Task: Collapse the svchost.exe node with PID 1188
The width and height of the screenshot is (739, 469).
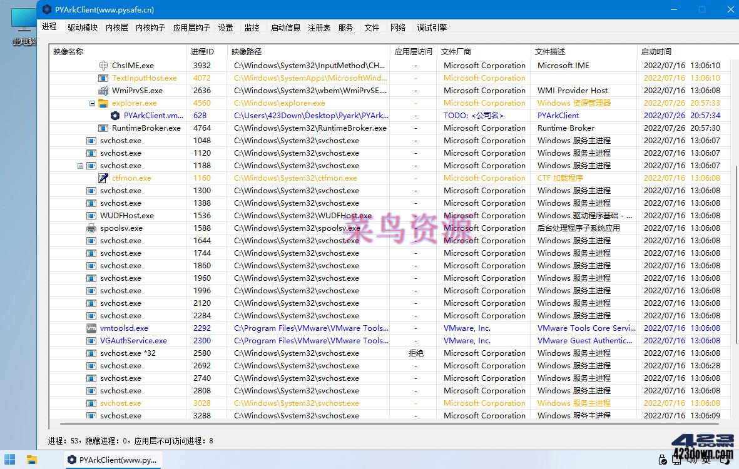Action: pyautogui.click(x=80, y=165)
